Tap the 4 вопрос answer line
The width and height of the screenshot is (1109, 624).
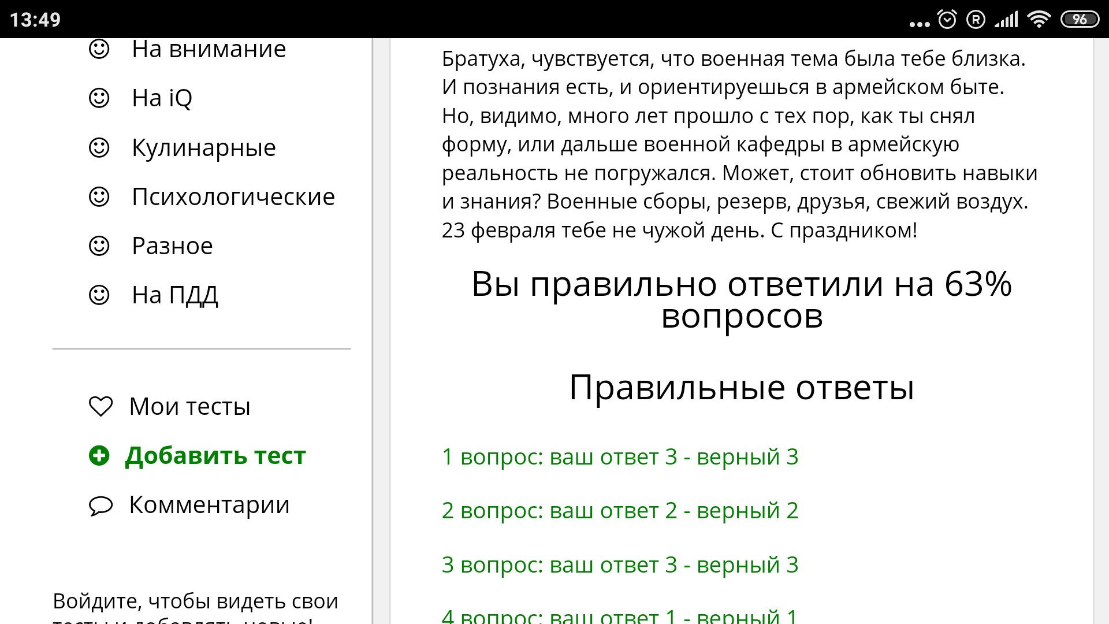pos(620,616)
